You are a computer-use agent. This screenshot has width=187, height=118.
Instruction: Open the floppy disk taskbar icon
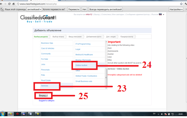(24, 114)
